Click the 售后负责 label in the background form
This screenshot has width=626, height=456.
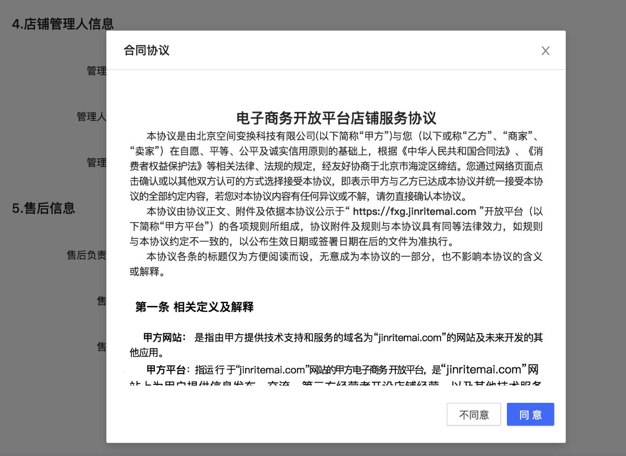[87, 255]
